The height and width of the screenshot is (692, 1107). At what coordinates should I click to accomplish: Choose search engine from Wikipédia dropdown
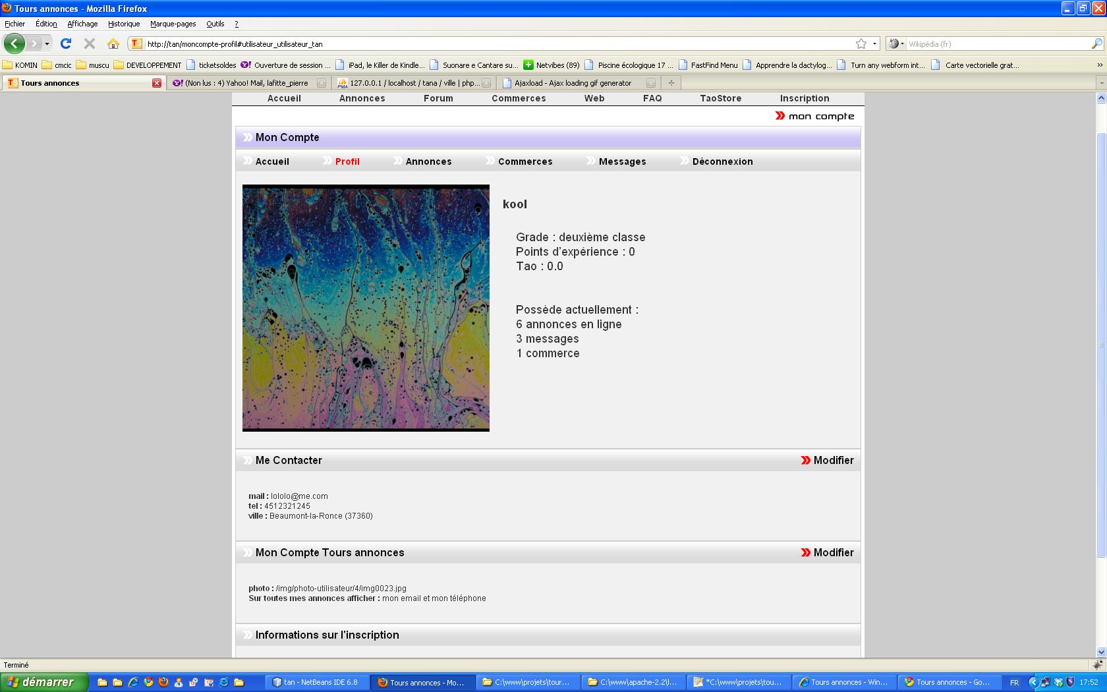click(x=895, y=43)
